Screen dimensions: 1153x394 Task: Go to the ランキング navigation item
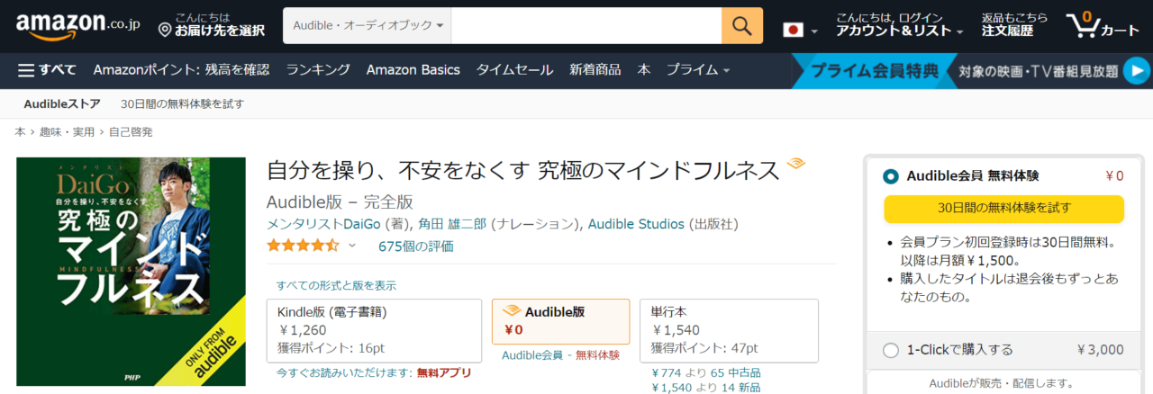(318, 70)
